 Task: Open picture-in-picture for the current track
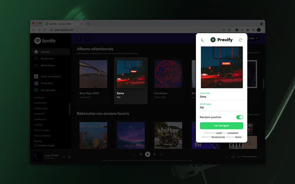point(69,157)
